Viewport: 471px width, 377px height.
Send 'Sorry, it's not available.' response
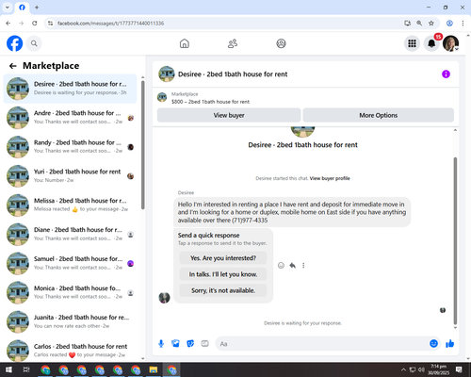(x=223, y=290)
